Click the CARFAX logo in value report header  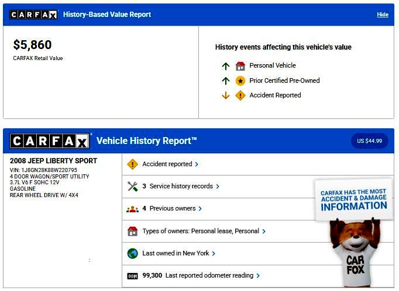click(x=33, y=15)
